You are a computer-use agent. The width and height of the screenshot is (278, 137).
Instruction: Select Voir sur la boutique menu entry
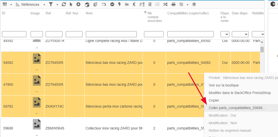coord(224,85)
